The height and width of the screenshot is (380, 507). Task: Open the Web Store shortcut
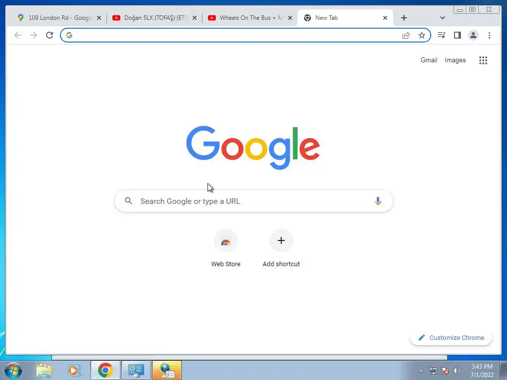[226, 248]
